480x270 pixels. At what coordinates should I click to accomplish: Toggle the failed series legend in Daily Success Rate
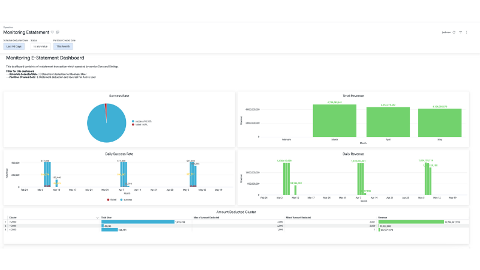tap(112, 200)
